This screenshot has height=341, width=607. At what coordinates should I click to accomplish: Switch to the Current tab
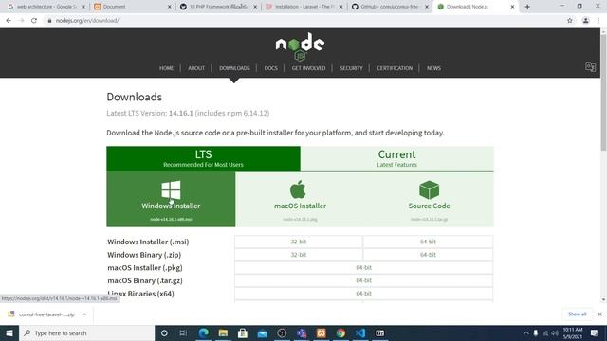(396, 158)
